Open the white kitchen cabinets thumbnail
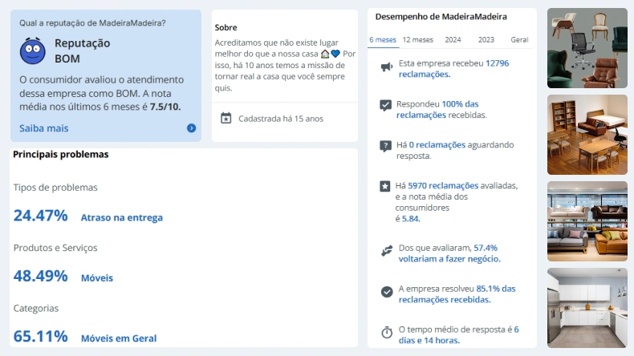This screenshot has height=356, width=634. 587,308
